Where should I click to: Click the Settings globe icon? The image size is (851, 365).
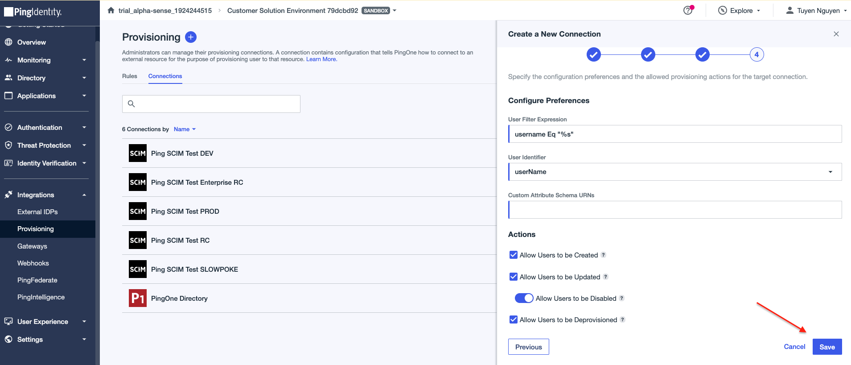8,339
